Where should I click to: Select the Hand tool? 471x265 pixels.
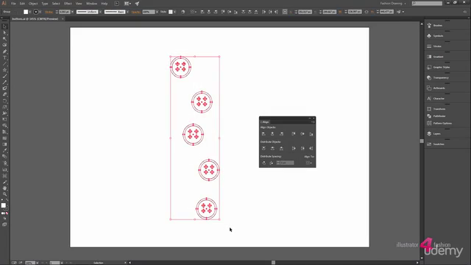4,188
